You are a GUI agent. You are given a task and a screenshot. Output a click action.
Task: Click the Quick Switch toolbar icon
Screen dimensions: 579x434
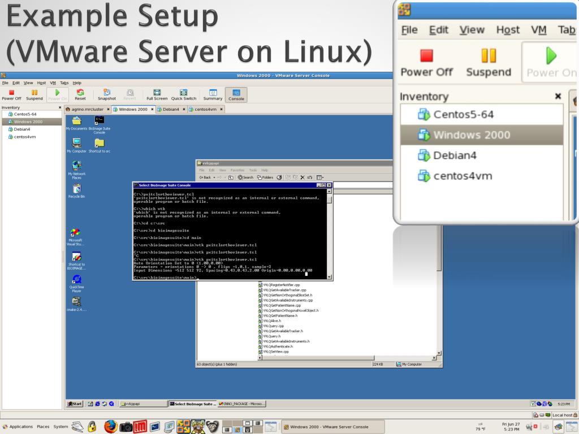click(184, 95)
